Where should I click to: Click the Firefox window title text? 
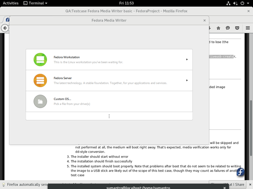[x=126, y=11]
